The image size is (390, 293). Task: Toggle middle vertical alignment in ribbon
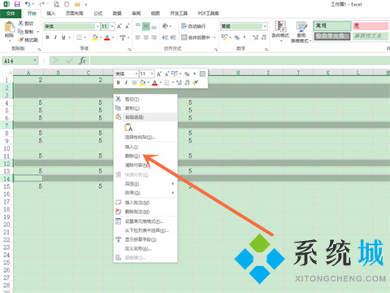146,26
